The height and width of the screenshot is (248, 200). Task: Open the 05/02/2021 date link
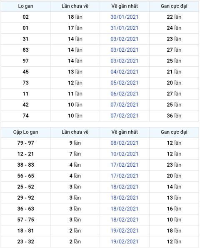124,83
